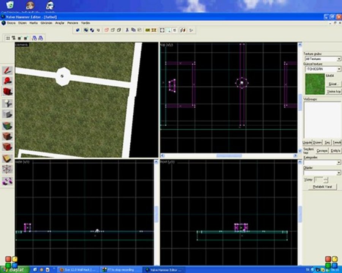Toggle the 'tl' Texture Lock button

[175, 30]
